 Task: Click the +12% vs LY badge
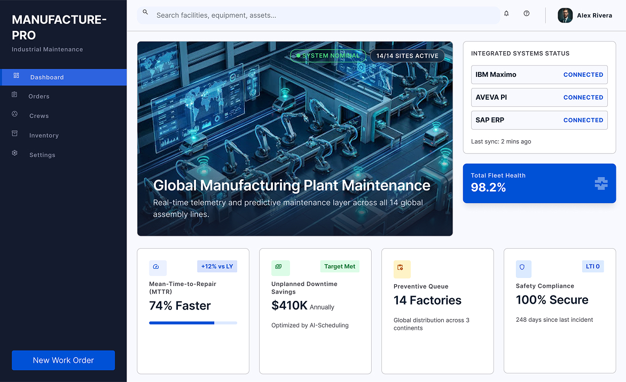click(x=217, y=266)
